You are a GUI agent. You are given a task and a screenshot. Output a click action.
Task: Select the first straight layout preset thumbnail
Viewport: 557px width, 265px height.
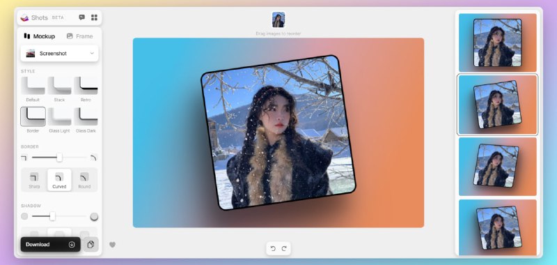497,43
